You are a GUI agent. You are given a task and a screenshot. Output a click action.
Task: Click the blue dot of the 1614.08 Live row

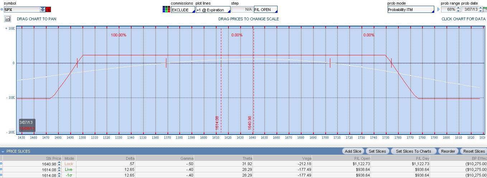click(1, 169)
